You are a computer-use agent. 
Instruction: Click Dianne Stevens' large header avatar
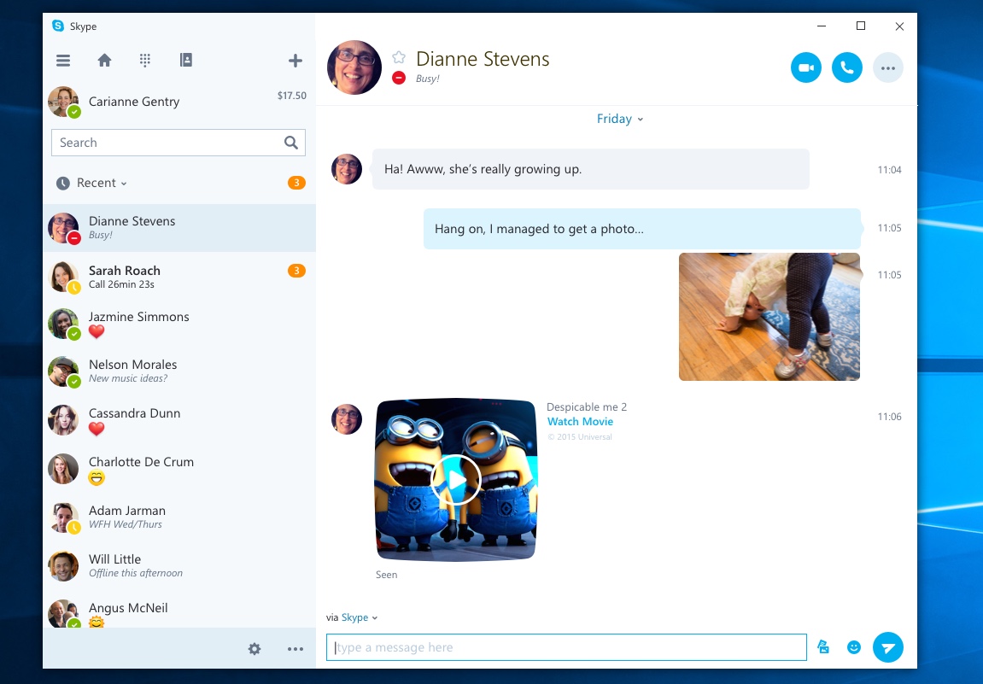(354, 67)
